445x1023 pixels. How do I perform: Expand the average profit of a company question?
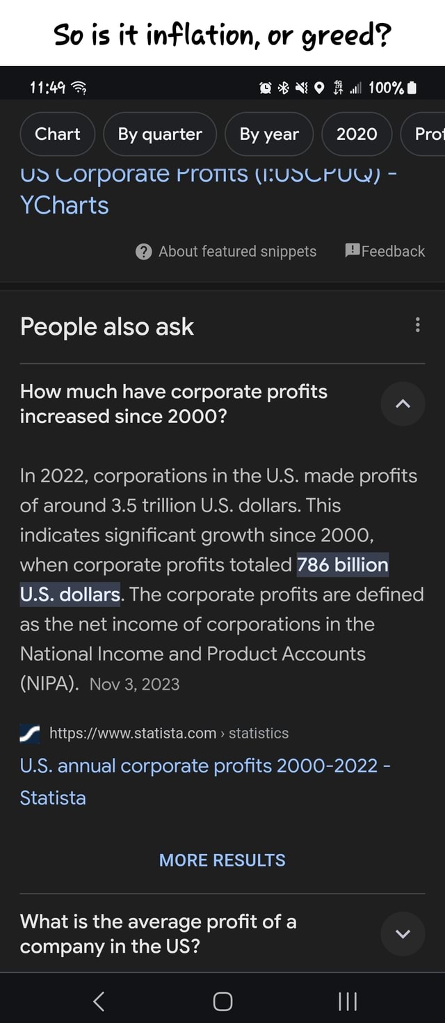(403, 933)
